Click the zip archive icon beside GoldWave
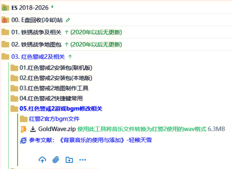The width and height of the screenshot is (232, 169). click(x=23, y=129)
